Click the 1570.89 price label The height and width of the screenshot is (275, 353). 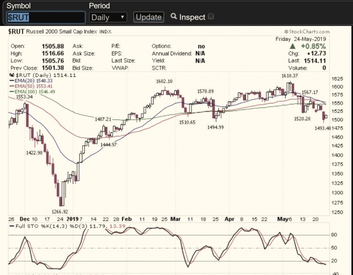205,91
